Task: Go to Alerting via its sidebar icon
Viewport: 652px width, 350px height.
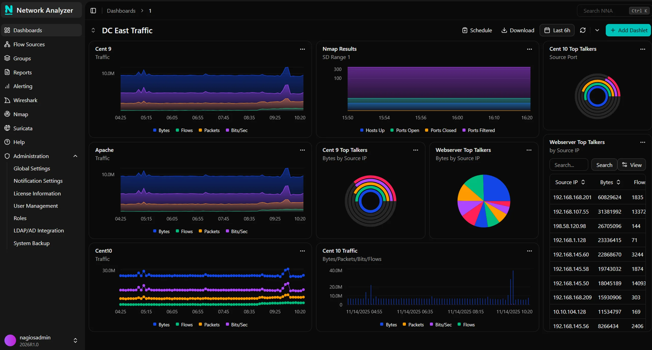Action: pyautogui.click(x=23, y=86)
